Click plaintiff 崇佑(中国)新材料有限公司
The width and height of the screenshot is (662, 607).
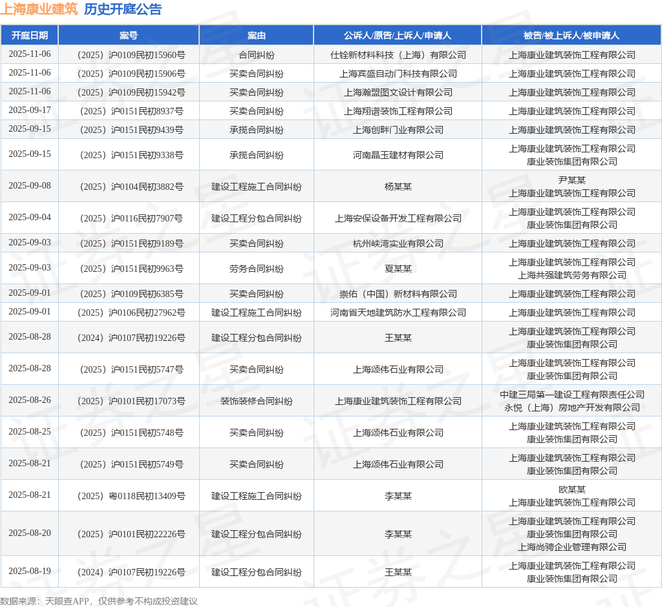click(x=398, y=294)
